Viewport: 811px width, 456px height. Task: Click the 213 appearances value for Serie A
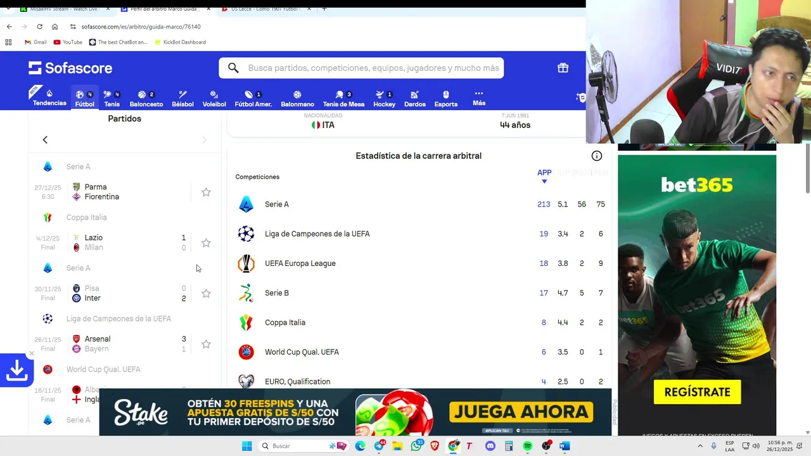pos(544,205)
